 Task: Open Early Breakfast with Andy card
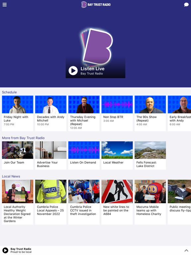coord(179,113)
